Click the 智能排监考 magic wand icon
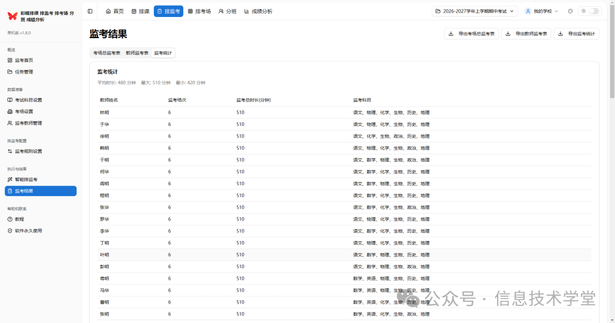This screenshot has height=323, width=615. point(10,179)
